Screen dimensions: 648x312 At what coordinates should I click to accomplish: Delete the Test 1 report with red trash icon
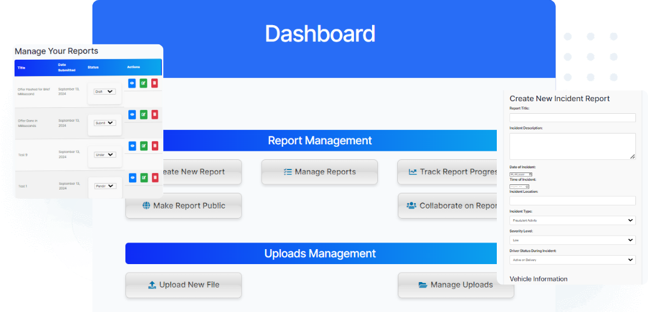coord(154,177)
